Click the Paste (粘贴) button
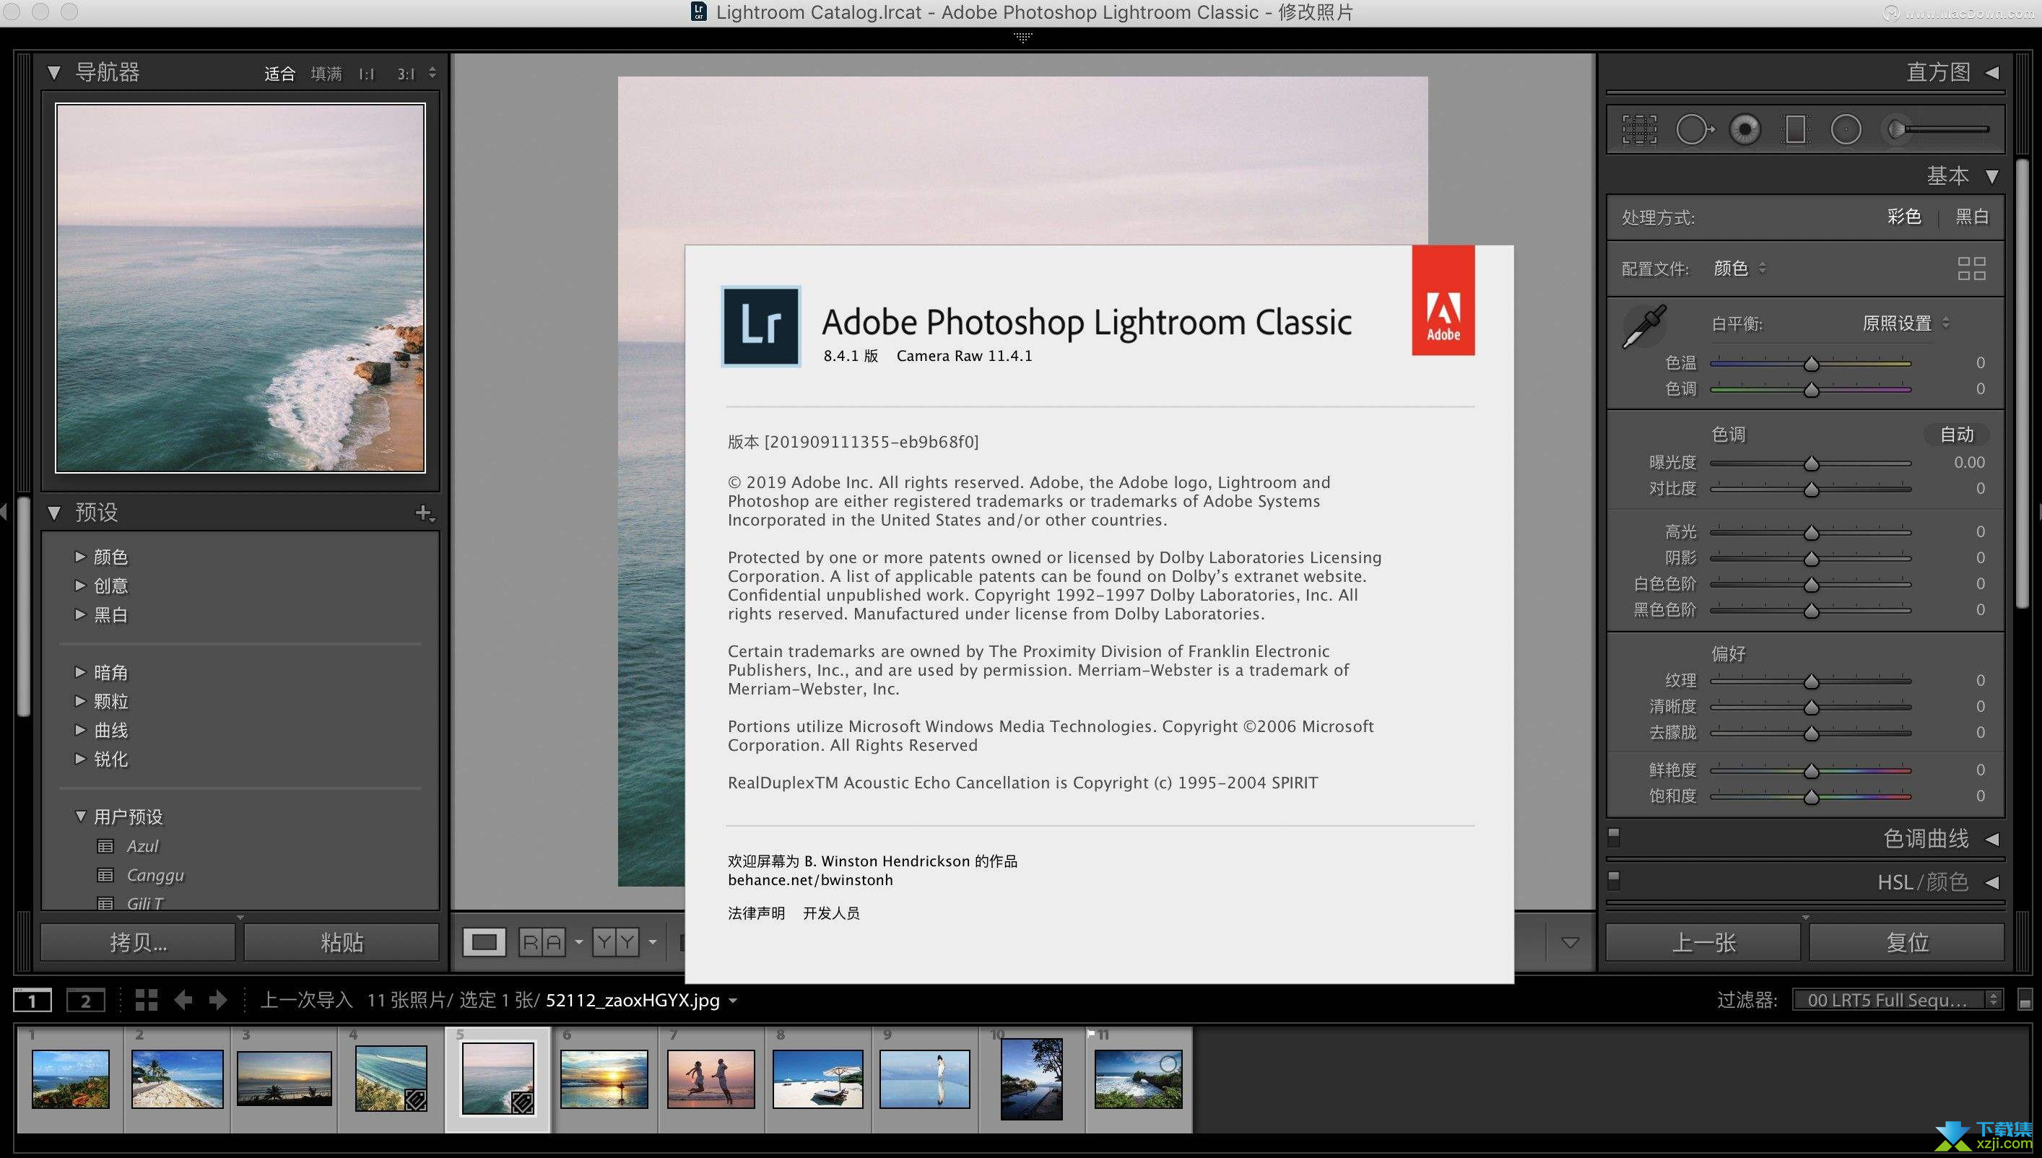2042x1158 pixels. click(342, 942)
